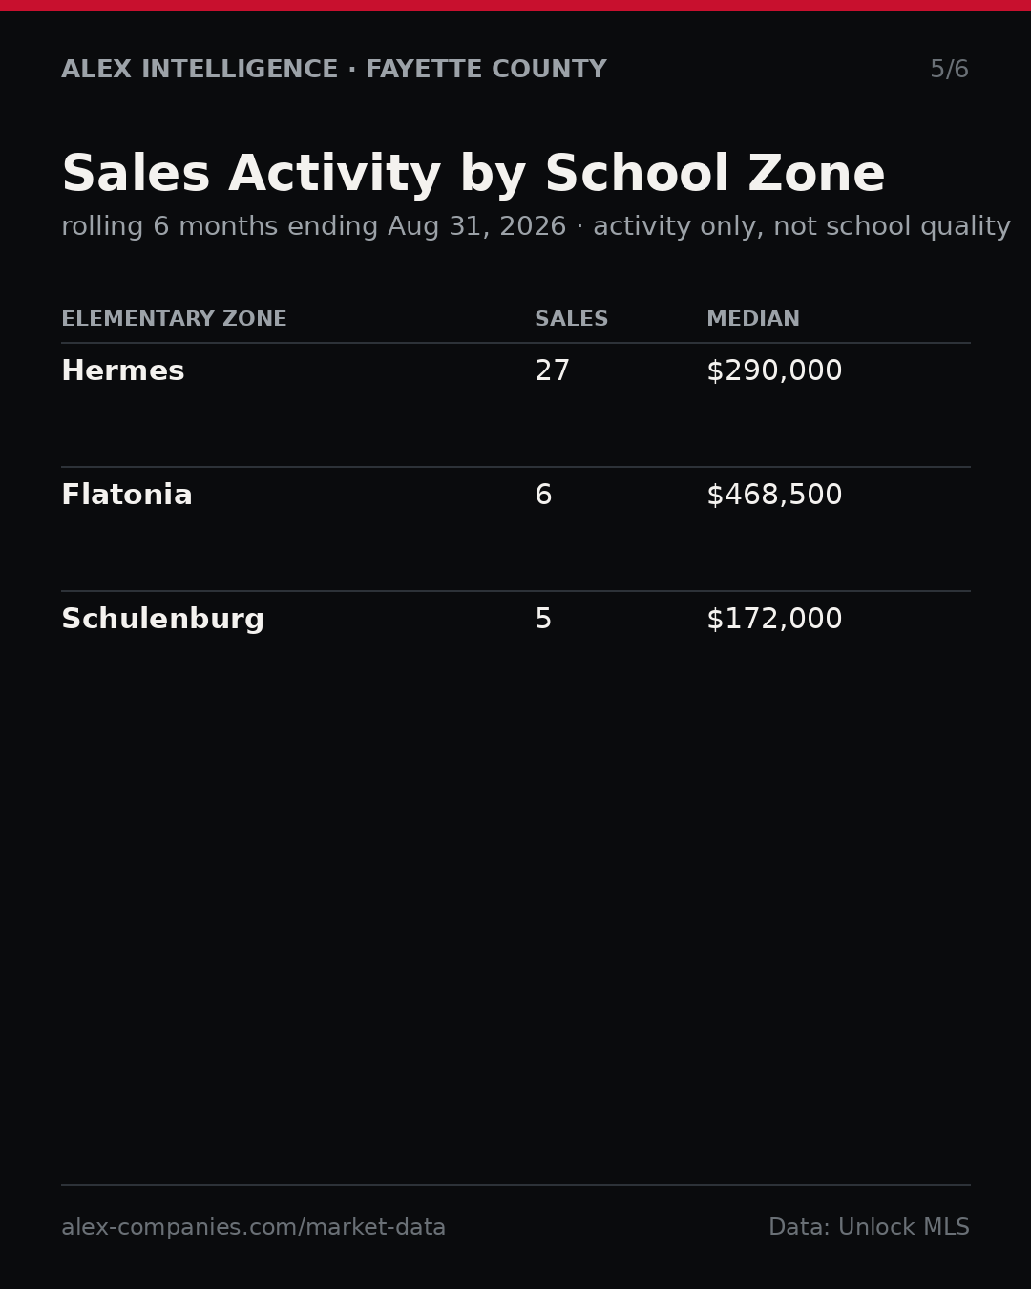Image resolution: width=1031 pixels, height=1289 pixels.
Task: Click the SALES column header
Action: pyautogui.click(x=571, y=319)
